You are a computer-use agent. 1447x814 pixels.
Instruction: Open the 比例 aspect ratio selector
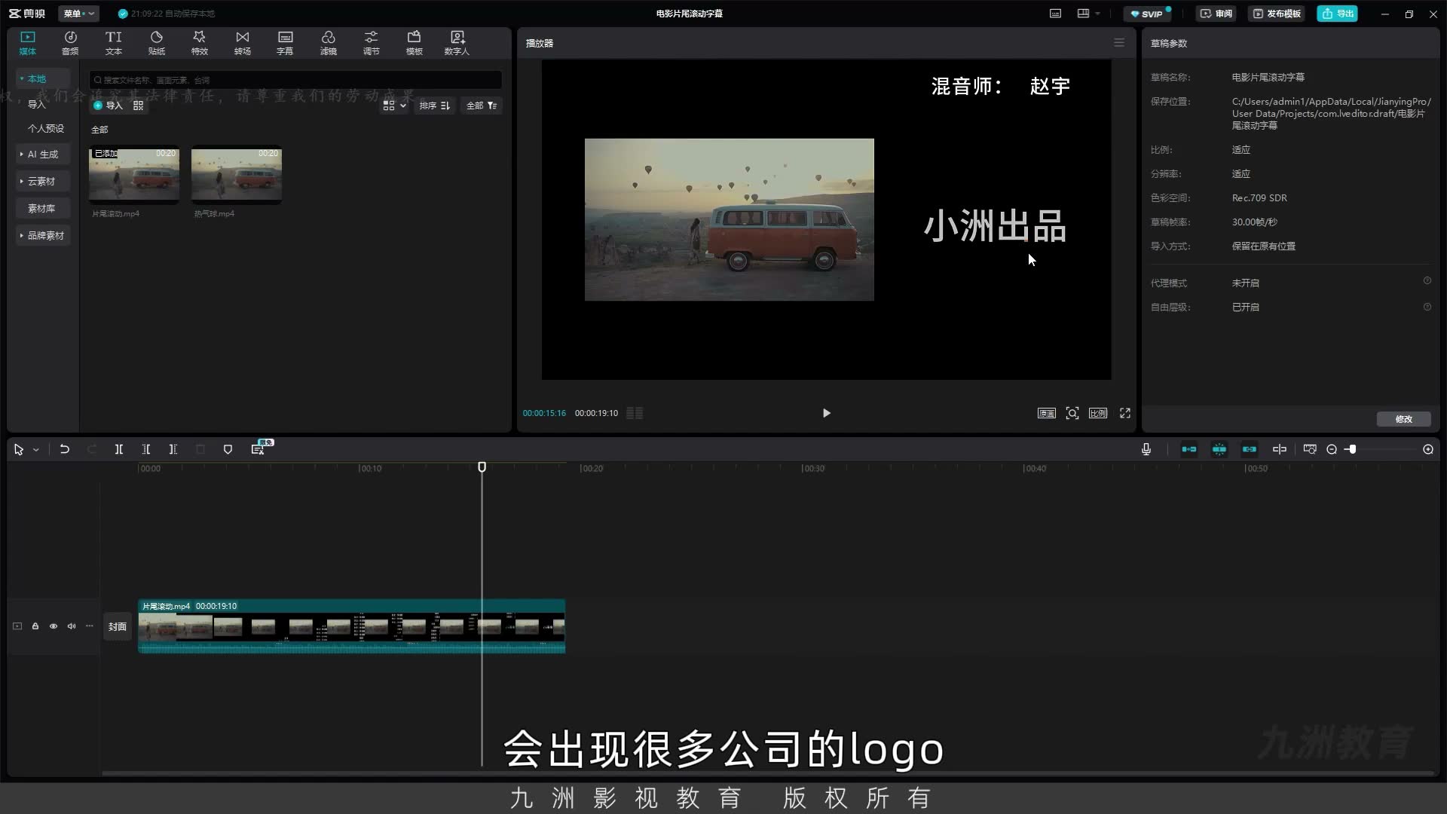1098,413
